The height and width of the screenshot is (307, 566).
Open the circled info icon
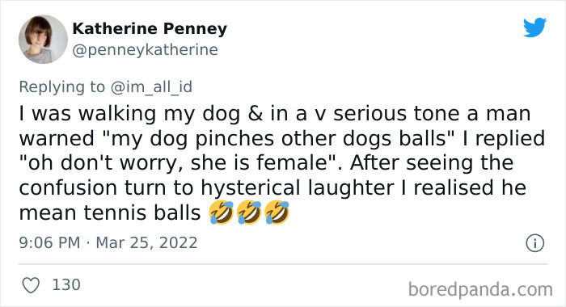(534, 243)
